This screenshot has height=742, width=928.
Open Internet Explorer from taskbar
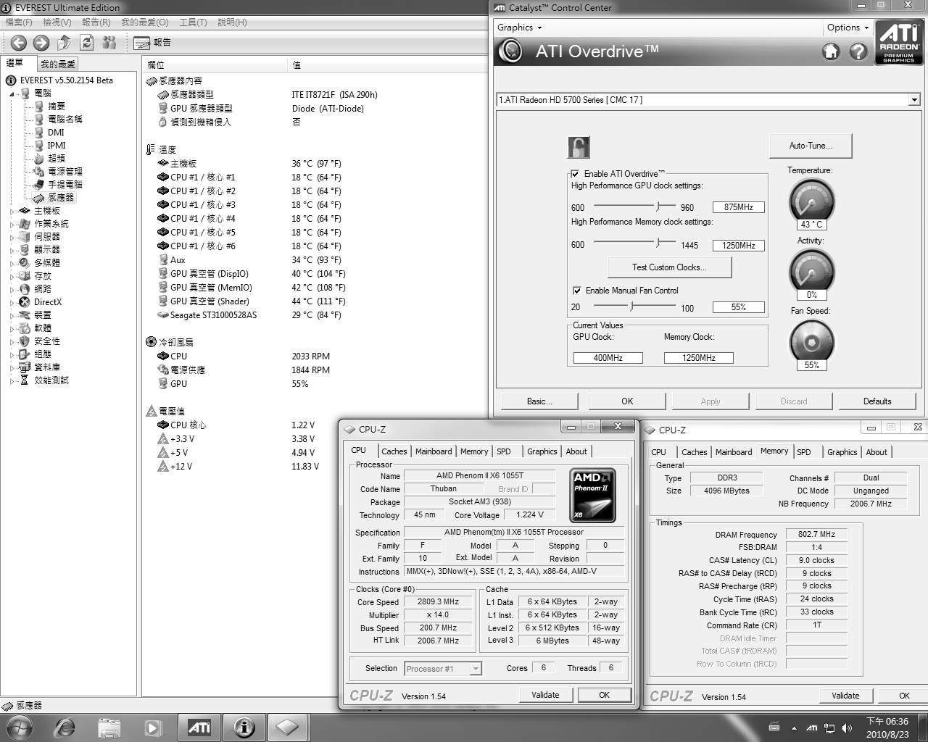[65, 727]
